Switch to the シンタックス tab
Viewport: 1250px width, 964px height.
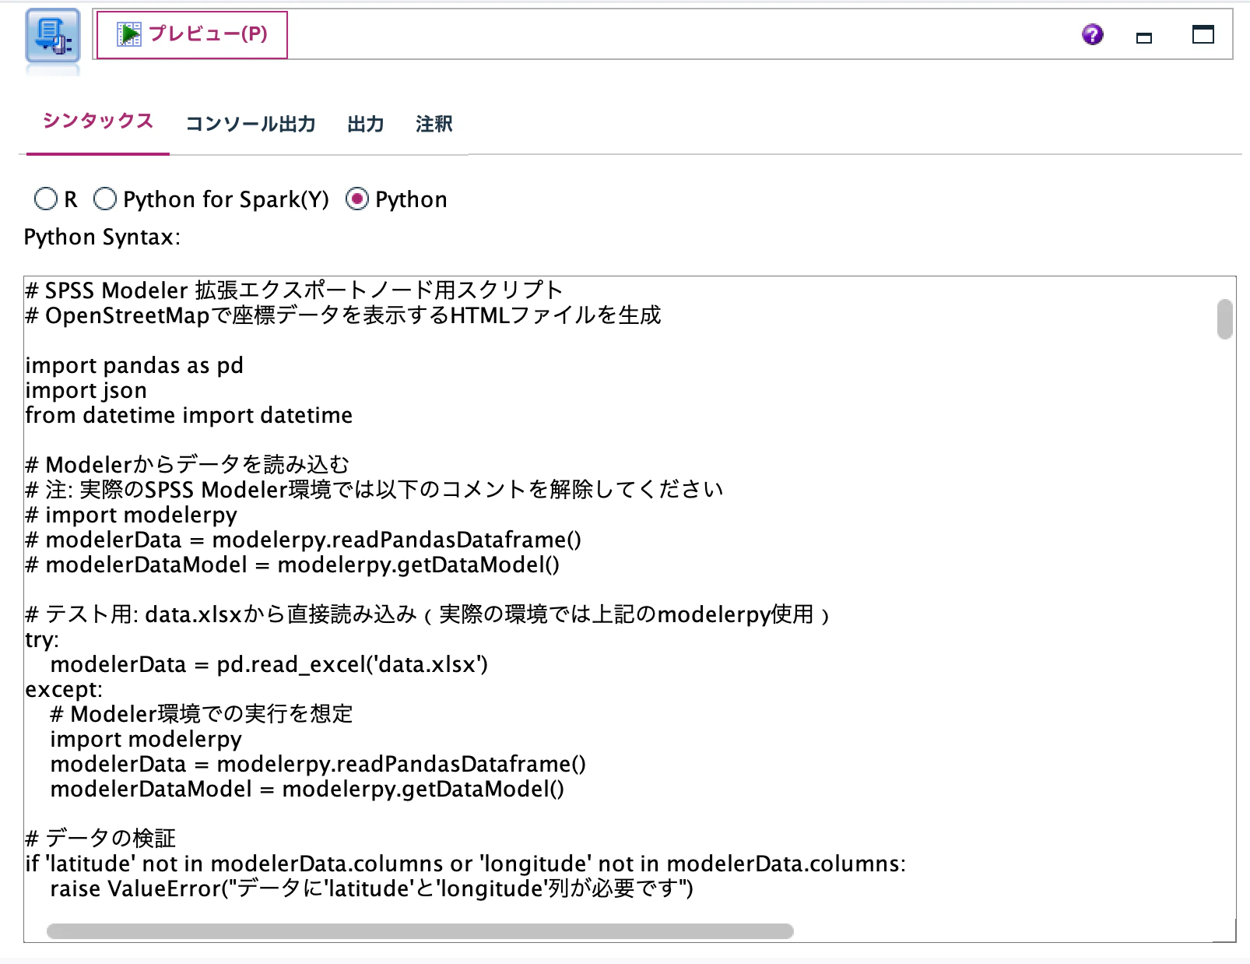[98, 121]
